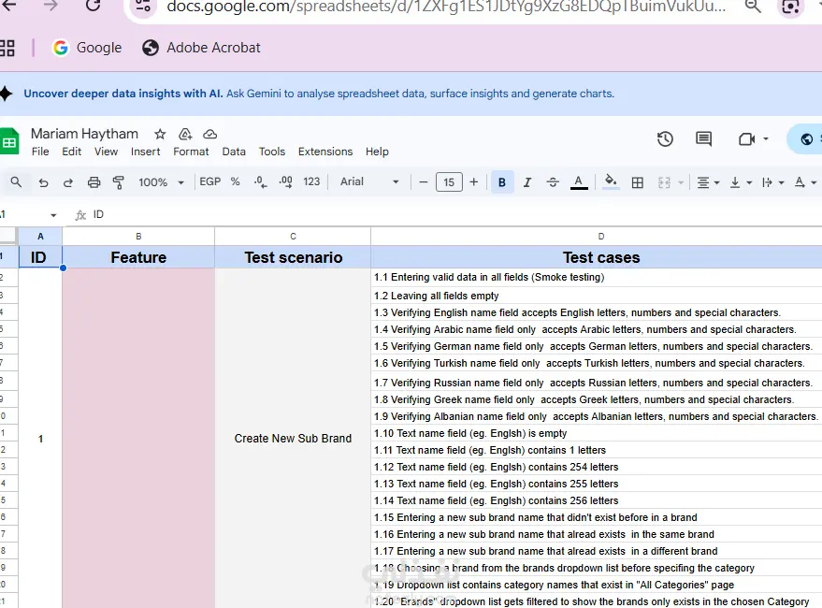
Task: Open the Insert menu
Action: click(145, 152)
